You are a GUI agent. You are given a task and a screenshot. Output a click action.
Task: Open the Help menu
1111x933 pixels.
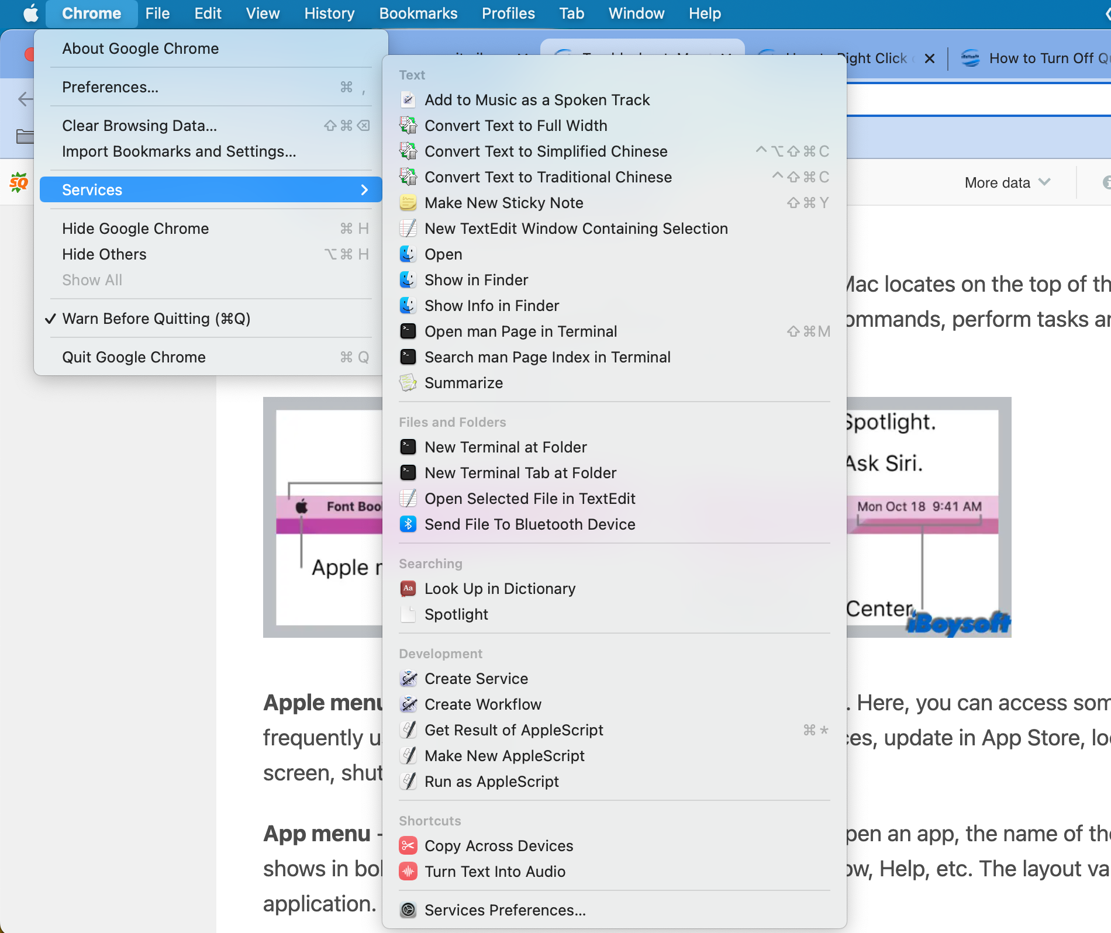pos(705,13)
